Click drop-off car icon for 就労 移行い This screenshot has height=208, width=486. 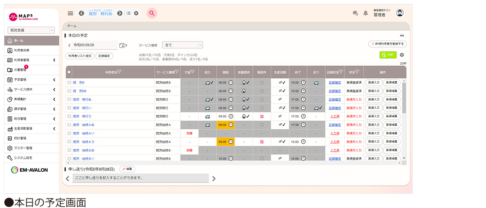[316, 108]
